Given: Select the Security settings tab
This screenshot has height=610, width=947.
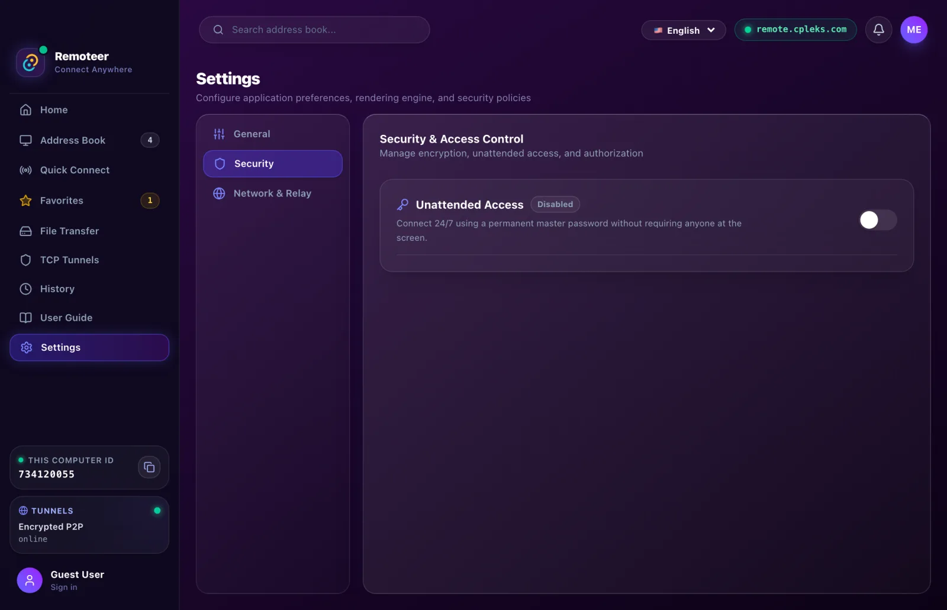Looking at the screenshot, I should click(x=273, y=164).
